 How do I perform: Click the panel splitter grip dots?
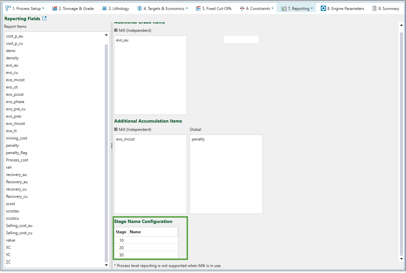[112, 146]
